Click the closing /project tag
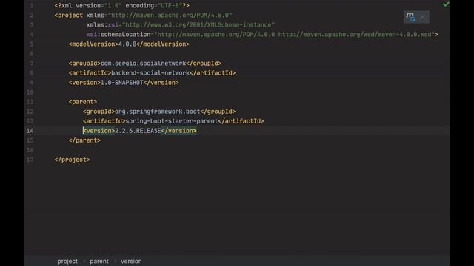The image size is (474, 266). (73, 160)
